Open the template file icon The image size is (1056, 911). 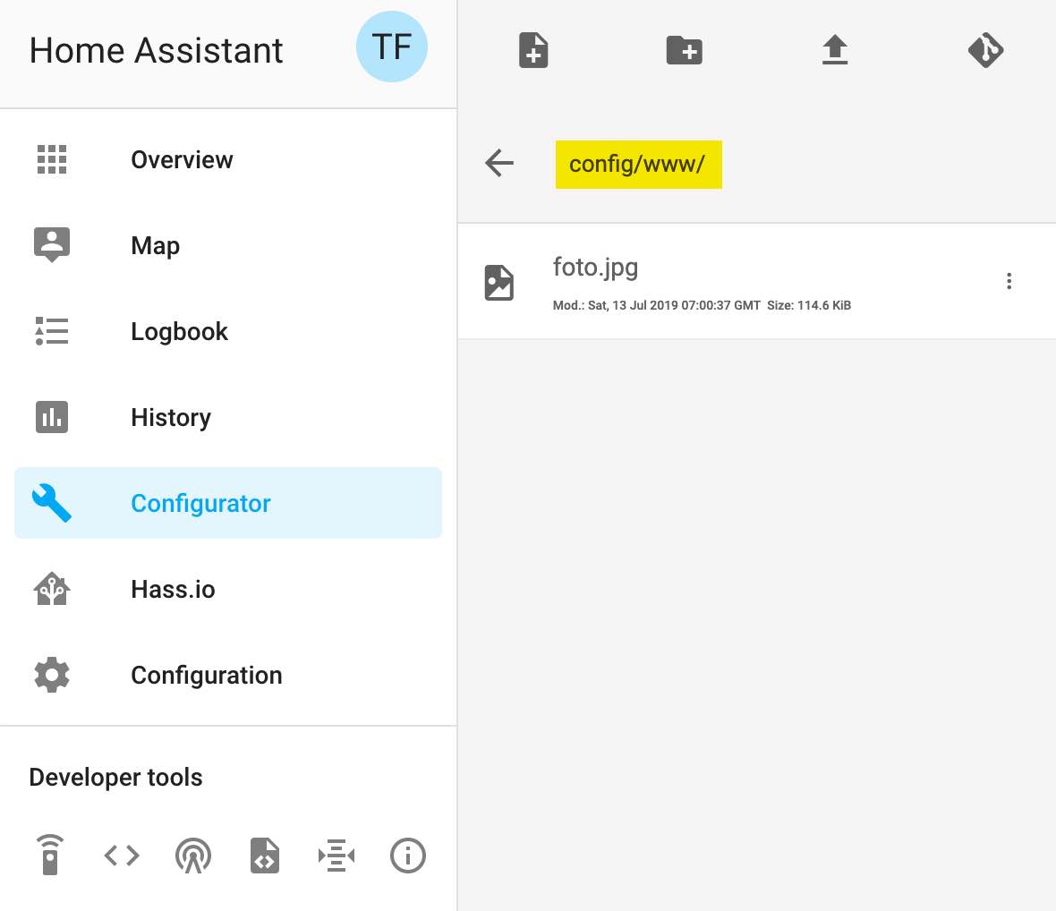(265, 856)
